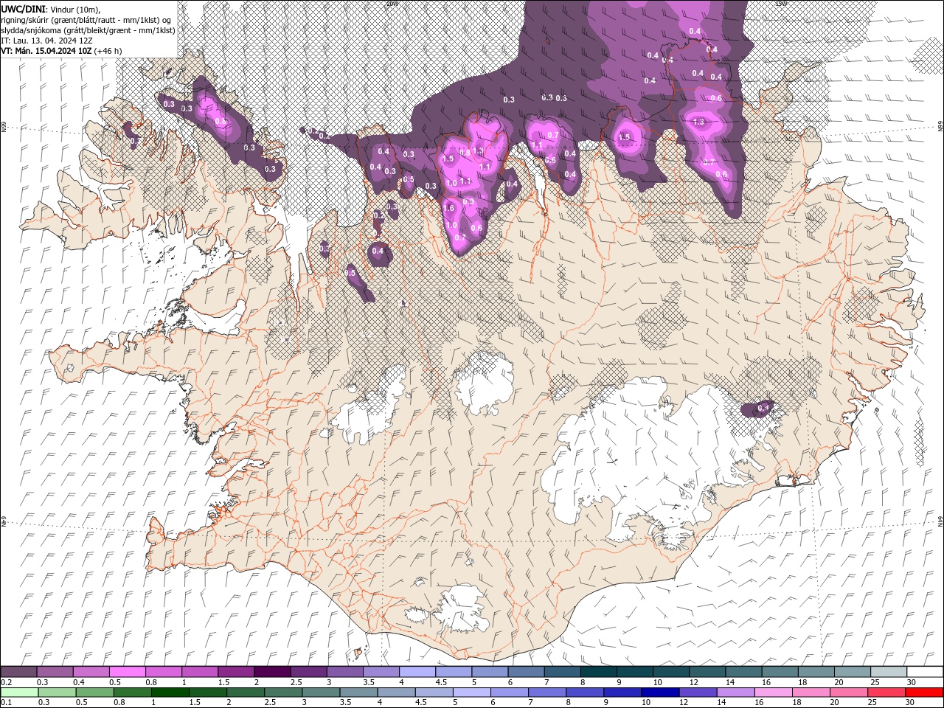Click the 'slydda/snjókoma (grátt/bleikt/grænt - mm/1klst)' line
The image size is (944, 708).
click(x=88, y=30)
